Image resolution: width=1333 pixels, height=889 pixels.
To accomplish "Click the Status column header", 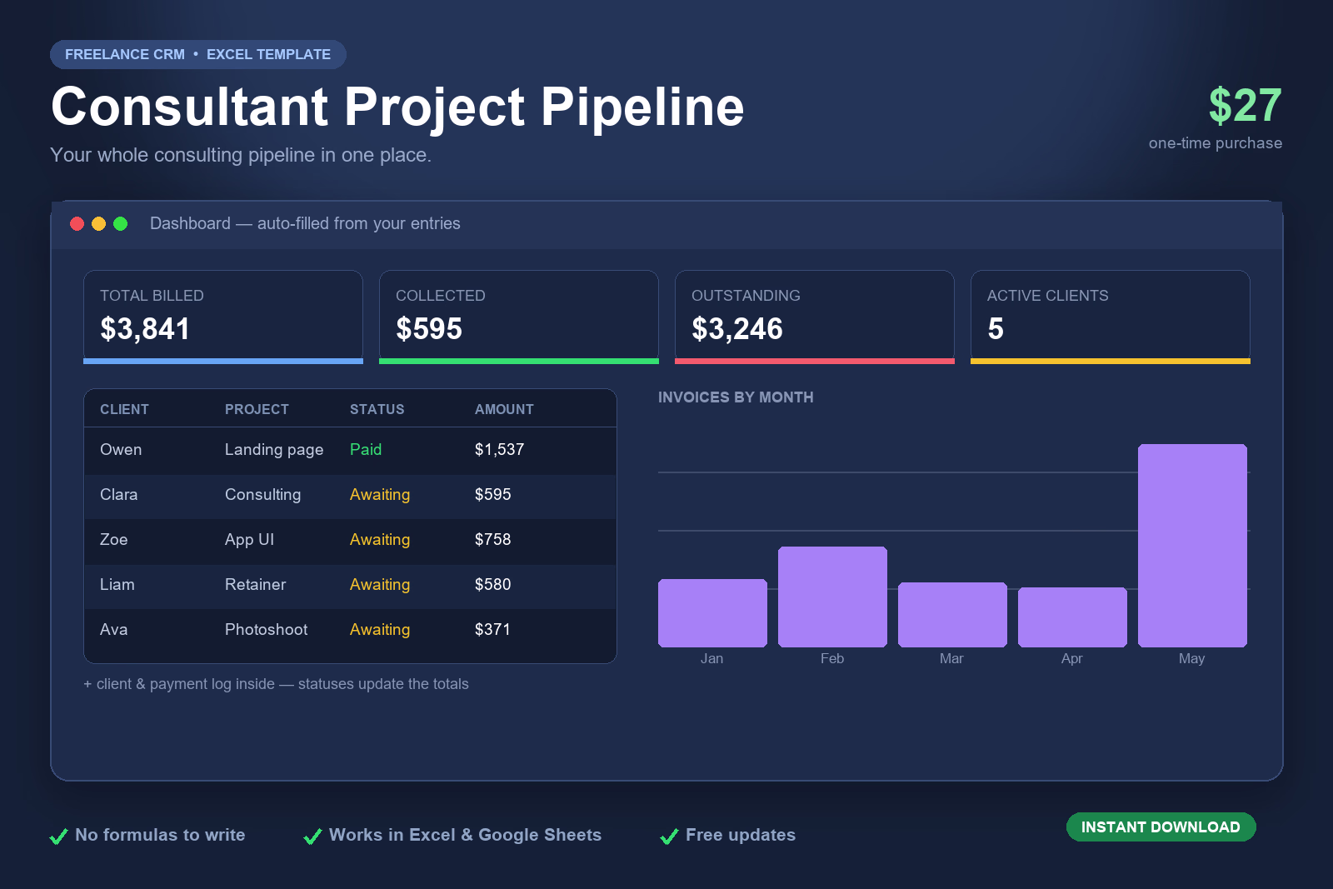I will coord(377,409).
